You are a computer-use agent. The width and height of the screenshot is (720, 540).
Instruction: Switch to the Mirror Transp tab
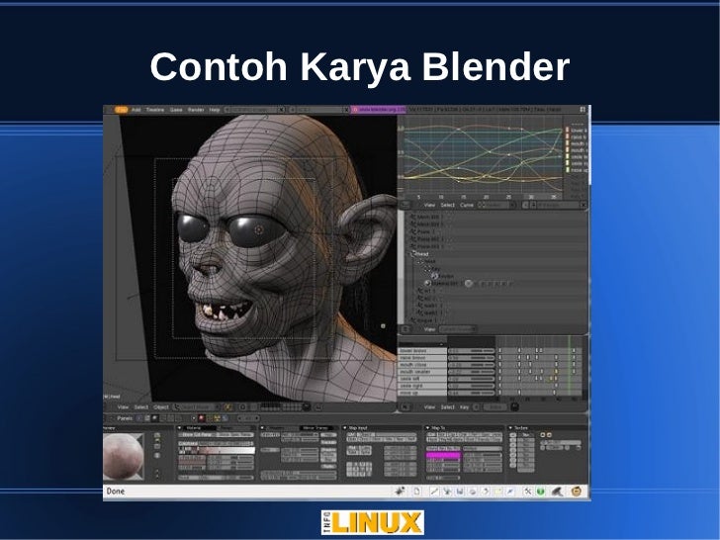pyautogui.click(x=315, y=428)
